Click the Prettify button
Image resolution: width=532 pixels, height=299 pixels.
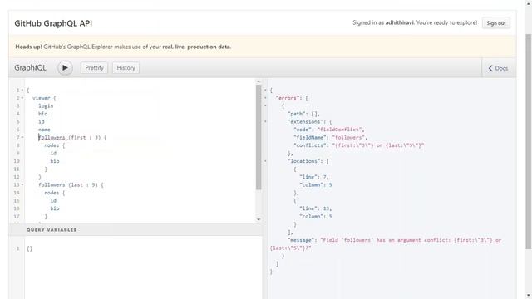(94, 68)
